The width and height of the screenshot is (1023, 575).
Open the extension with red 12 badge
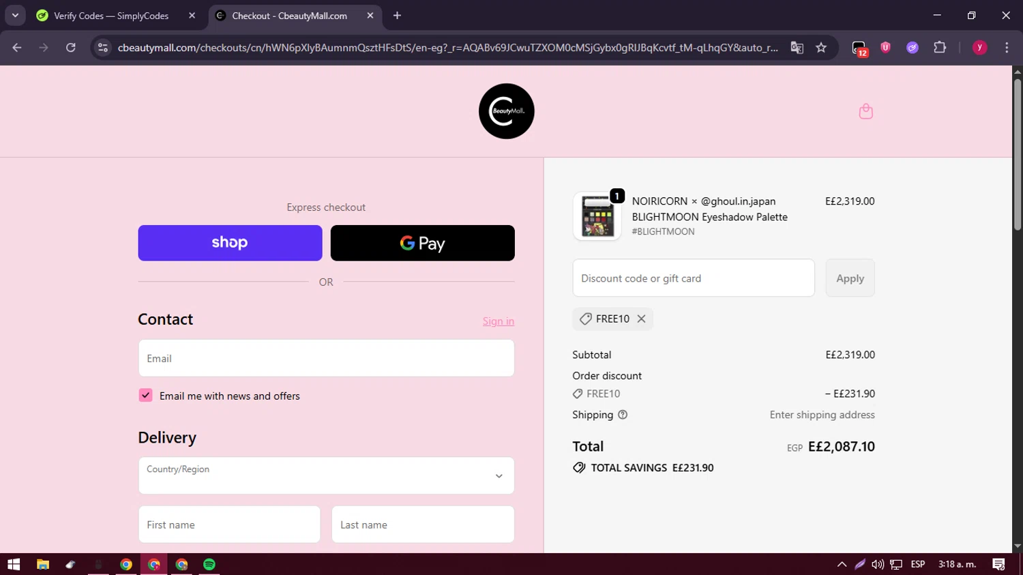[859, 48]
